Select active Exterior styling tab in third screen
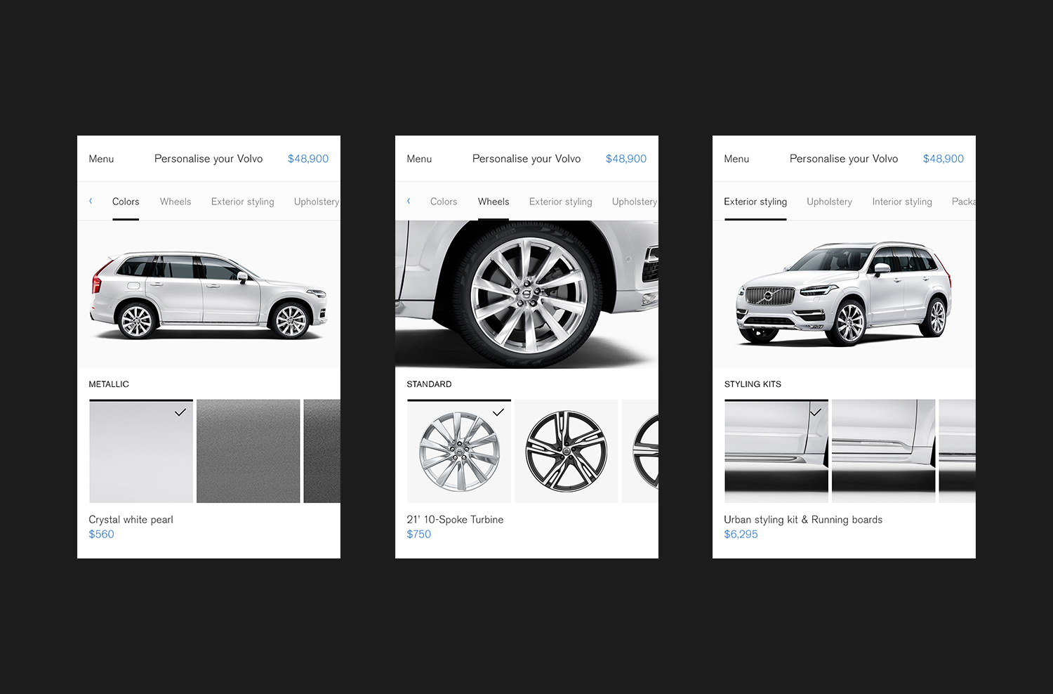The image size is (1053, 694). pos(755,202)
